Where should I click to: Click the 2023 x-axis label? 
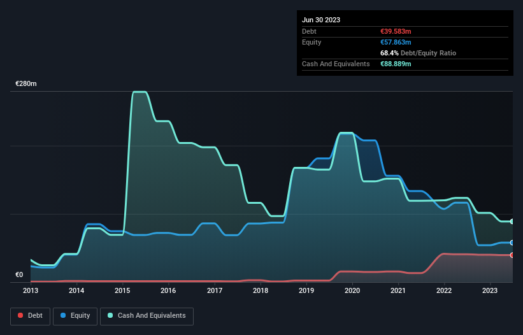coord(490,291)
